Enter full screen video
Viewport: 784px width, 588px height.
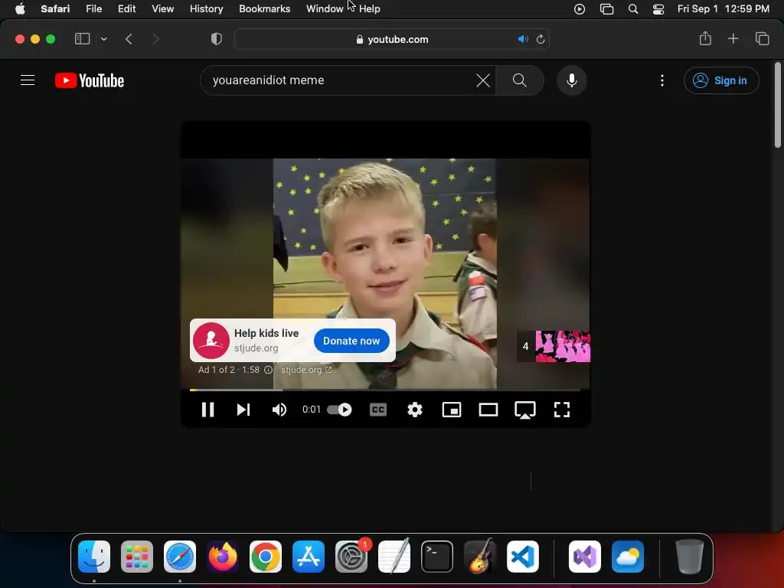(562, 410)
